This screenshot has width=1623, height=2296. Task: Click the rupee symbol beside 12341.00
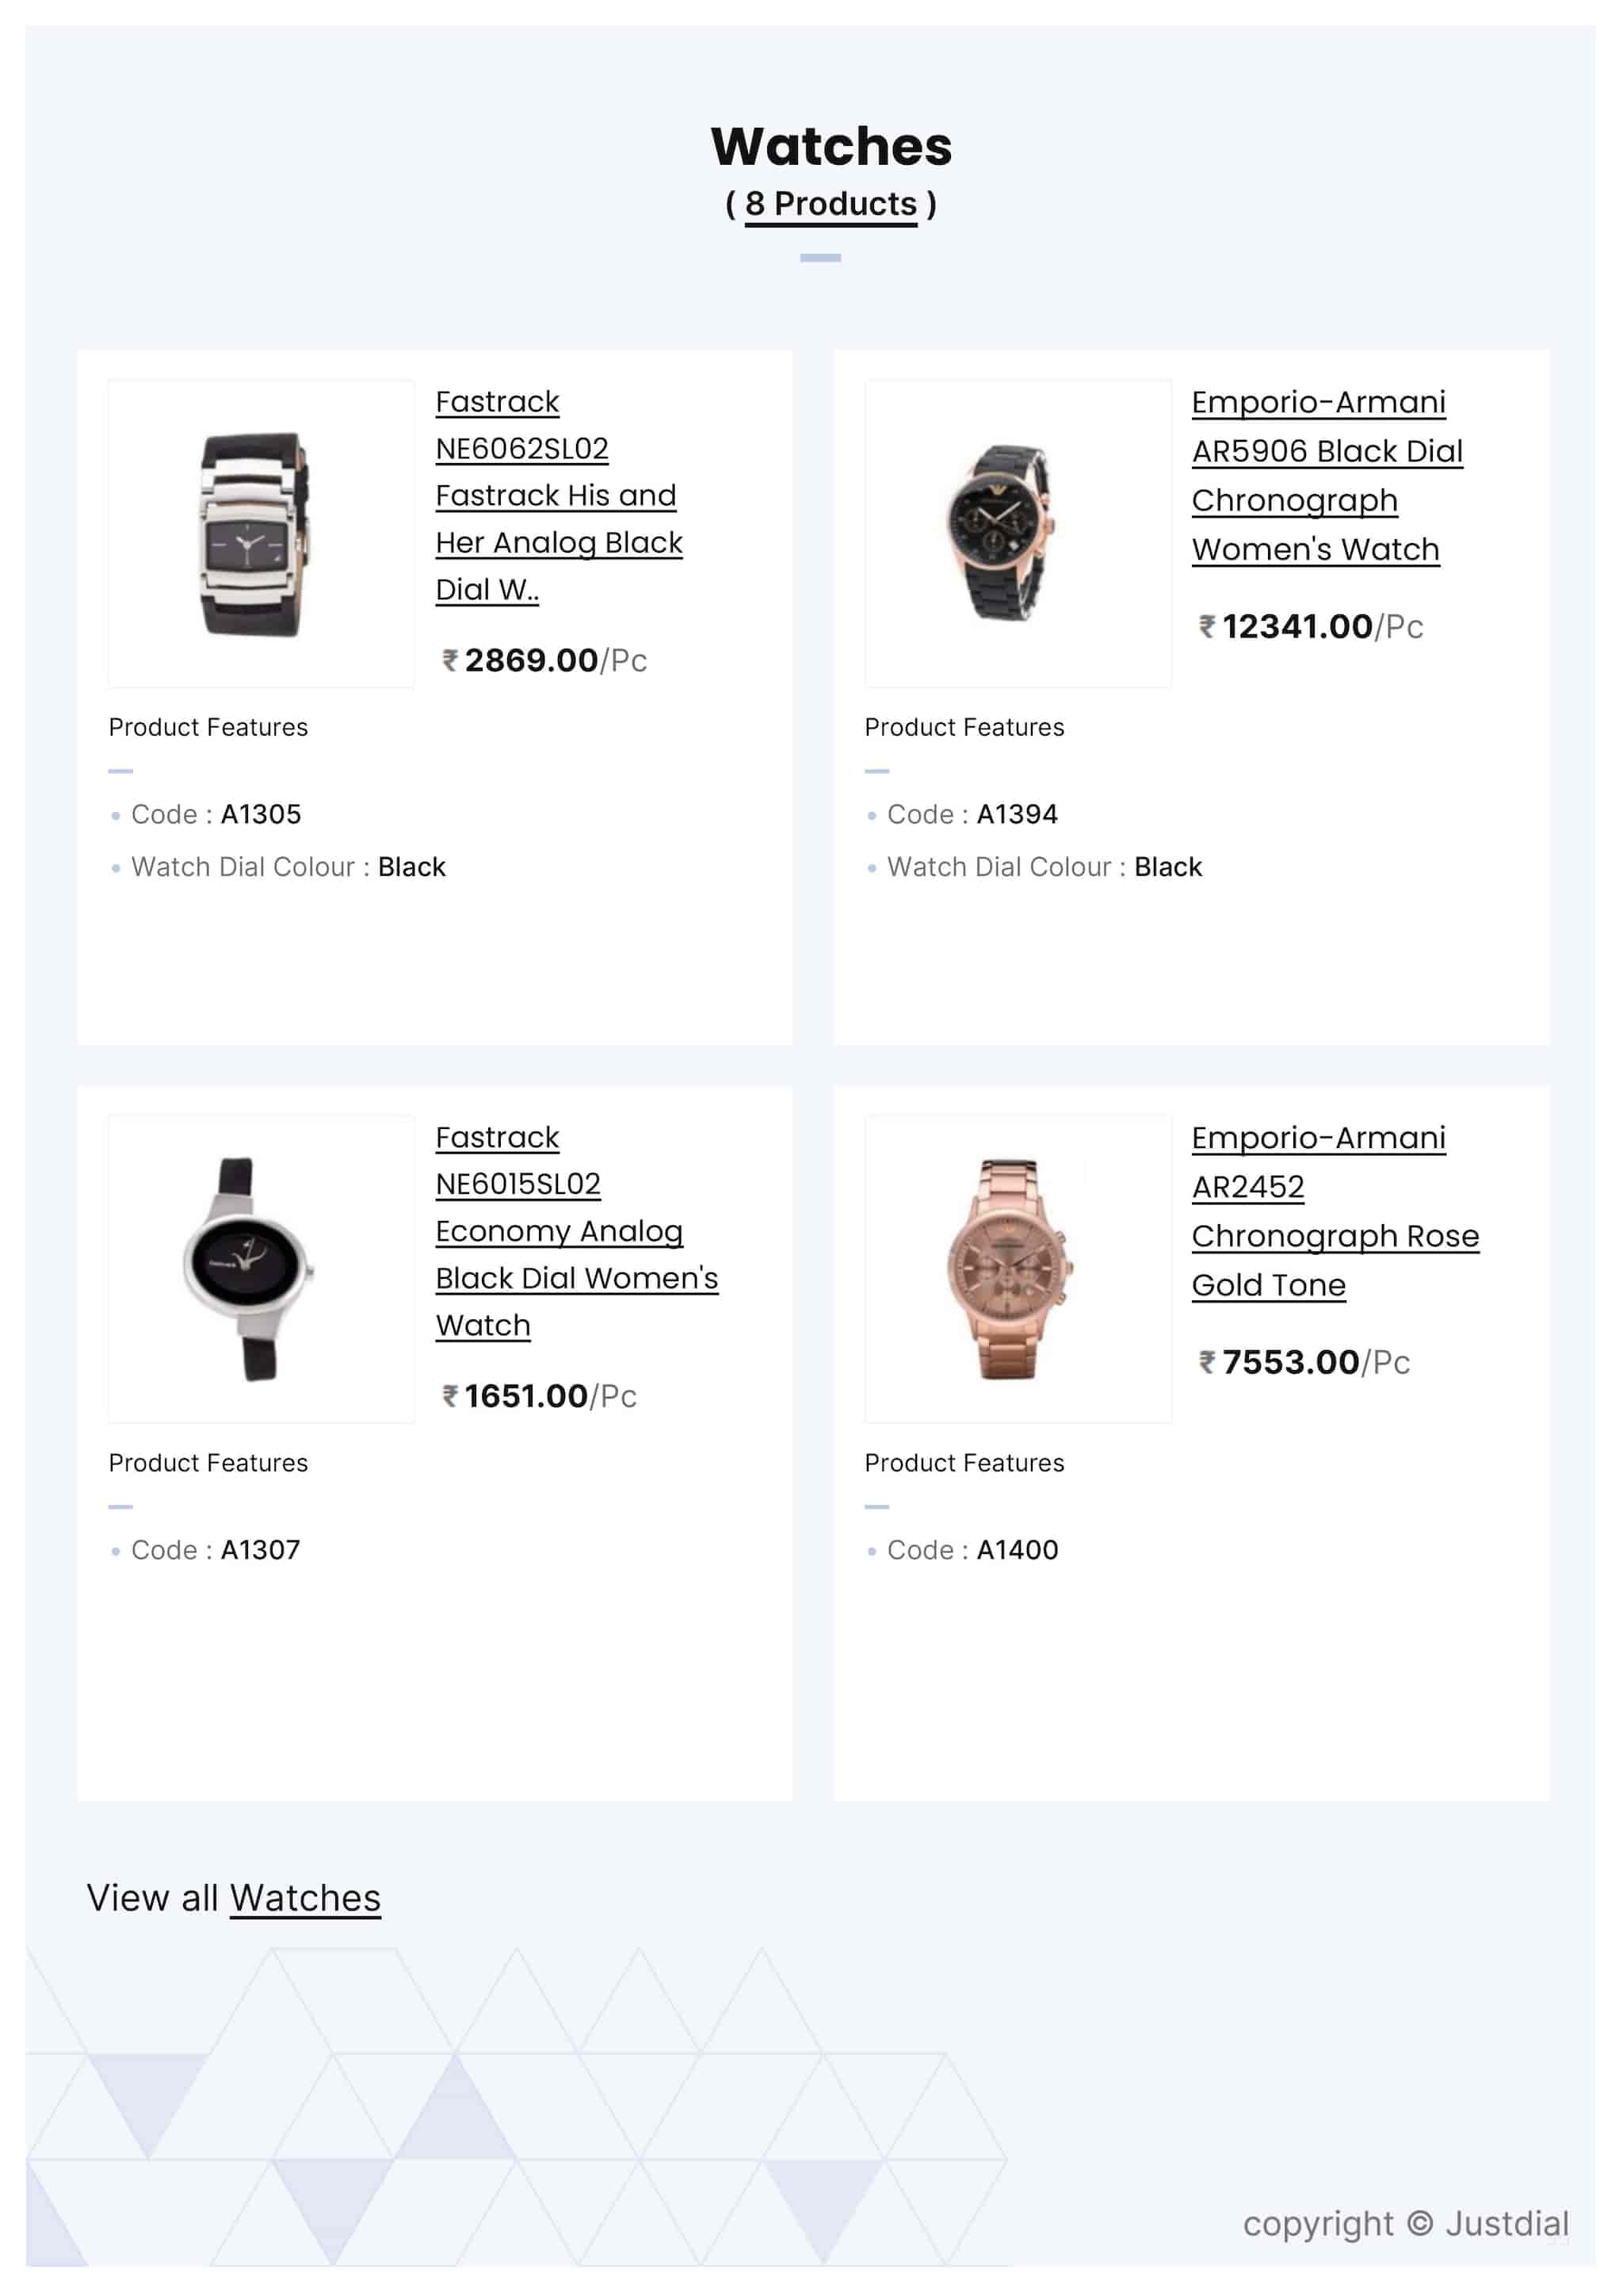pyautogui.click(x=1207, y=627)
